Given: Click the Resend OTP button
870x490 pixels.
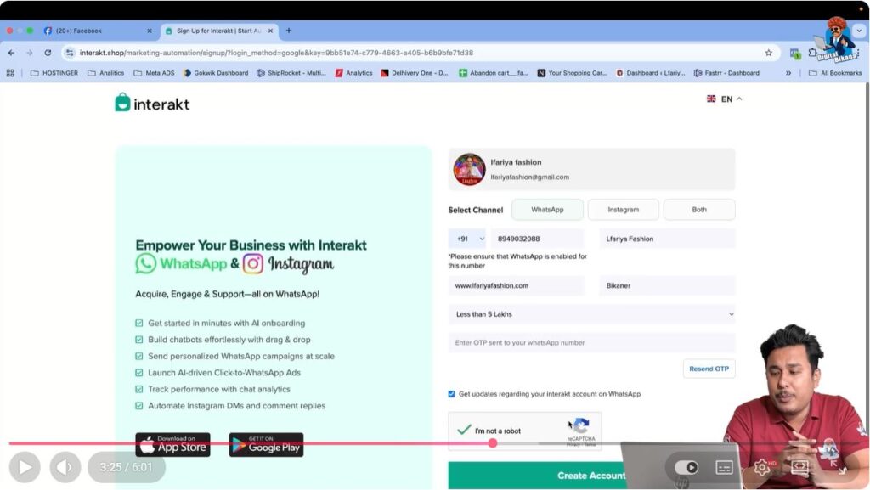Looking at the screenshot, I should coord(709,368).
